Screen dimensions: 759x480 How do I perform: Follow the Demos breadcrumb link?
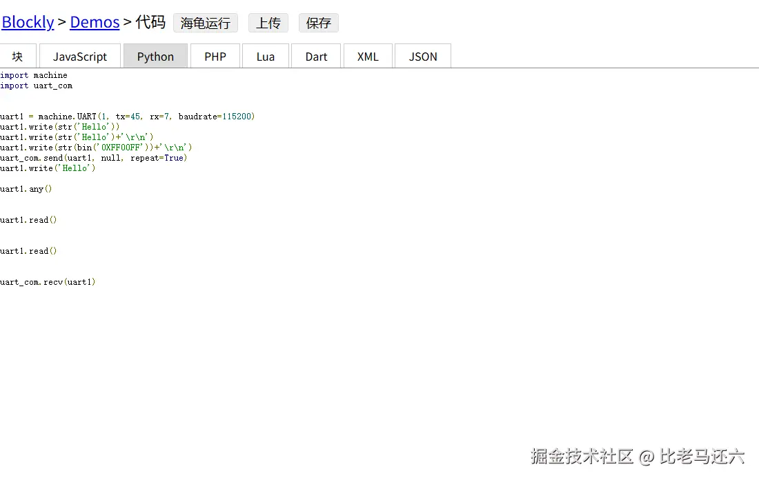pyautogui.click(x=95, y=21)
